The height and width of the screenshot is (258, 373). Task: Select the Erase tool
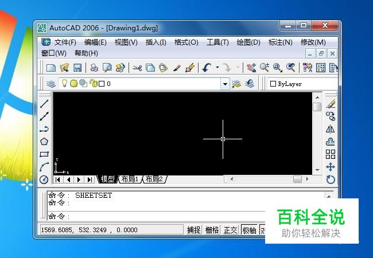point(331,104)
